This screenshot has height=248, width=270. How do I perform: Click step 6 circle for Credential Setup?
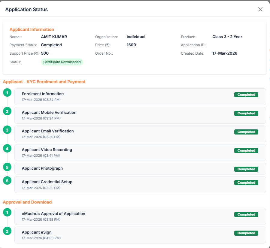tap(7, 180)
